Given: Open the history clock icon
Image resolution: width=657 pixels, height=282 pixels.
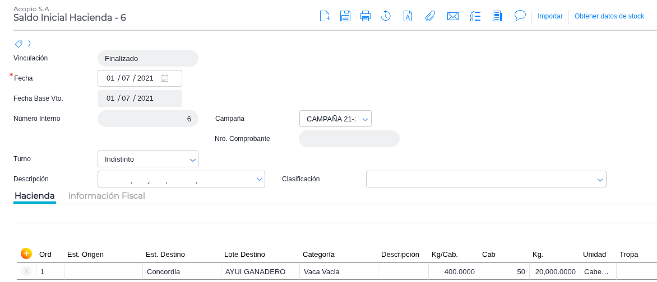Looking at the screenshot, I should (x=386, y=16).
